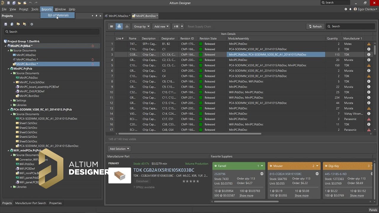The height and width of the screenshot is (213, 379).
Task: Click the Save icon in the title bar
Action: [8, 3]
